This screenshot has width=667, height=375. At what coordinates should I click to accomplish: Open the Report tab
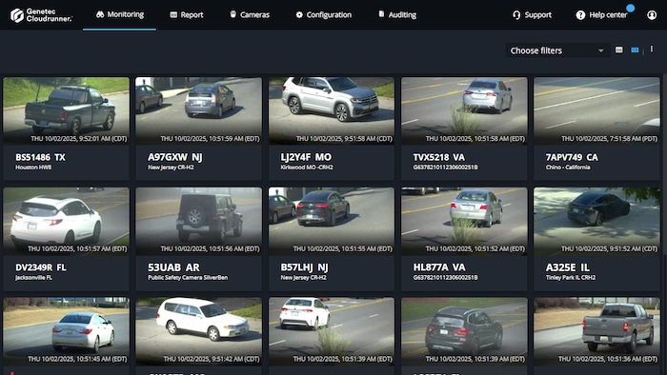[x=187, y=15]
